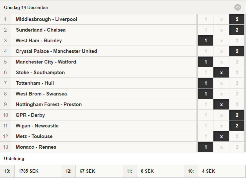Deselect x for Stoke - Southampton
Screen dimensions: 246x178
tap(221, 73)
